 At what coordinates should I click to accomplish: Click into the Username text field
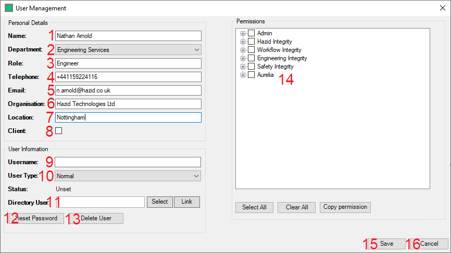tap(128, 162)
